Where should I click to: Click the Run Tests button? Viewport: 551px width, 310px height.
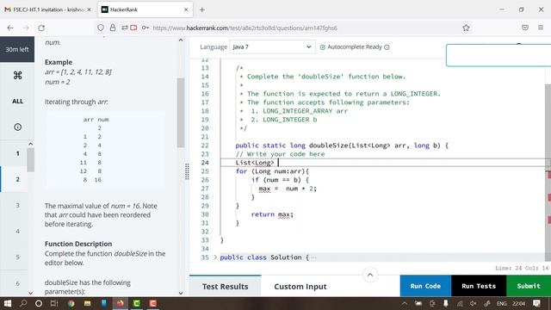coord(479,286)
